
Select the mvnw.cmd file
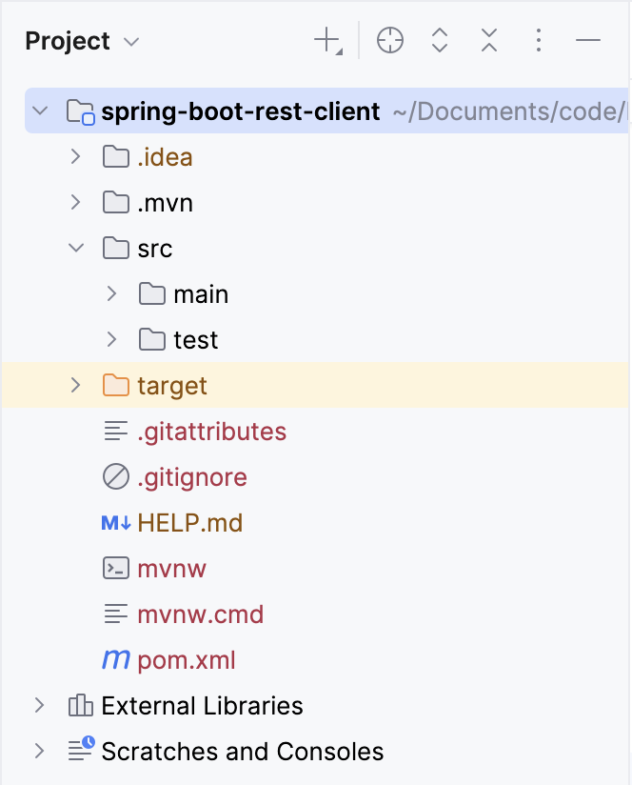tap(200, 614)
